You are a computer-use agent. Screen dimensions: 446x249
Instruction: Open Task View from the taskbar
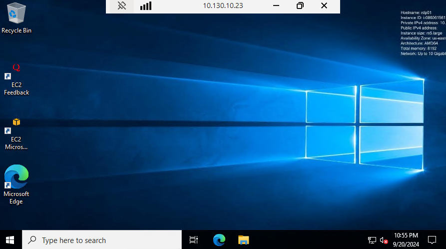point(194,240)
